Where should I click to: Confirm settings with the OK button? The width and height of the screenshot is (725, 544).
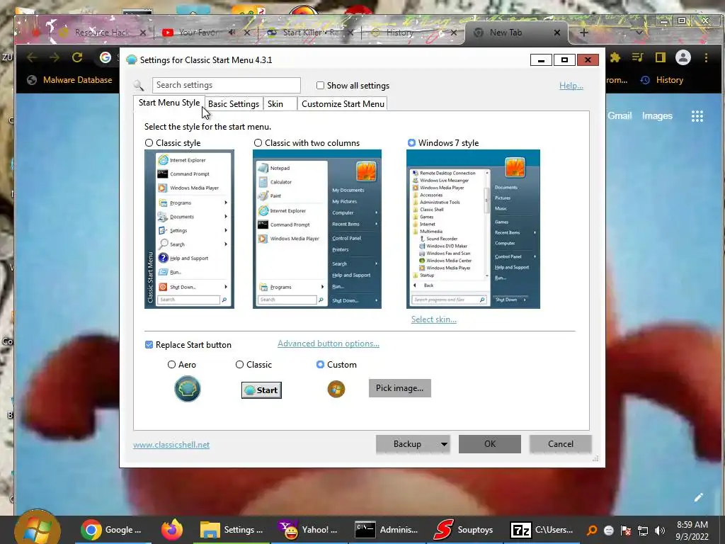click(x=490, y=444)
